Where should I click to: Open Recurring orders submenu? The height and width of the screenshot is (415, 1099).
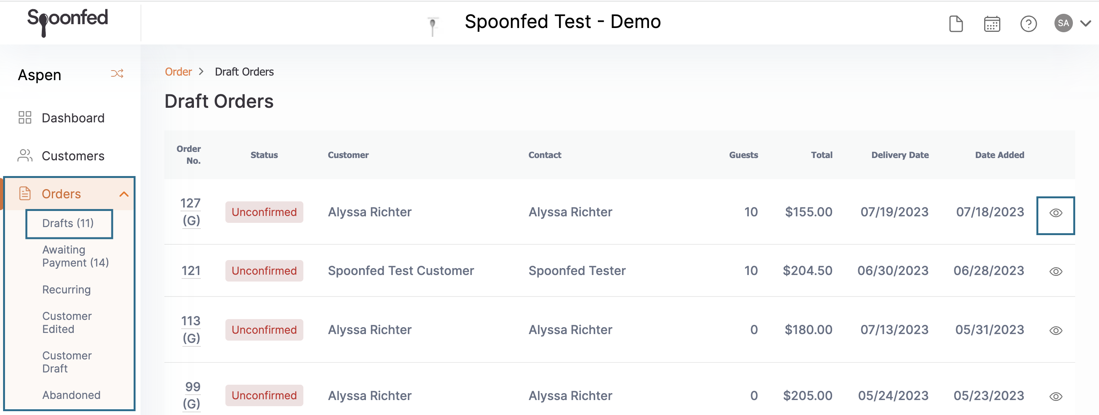coord(66,290)
